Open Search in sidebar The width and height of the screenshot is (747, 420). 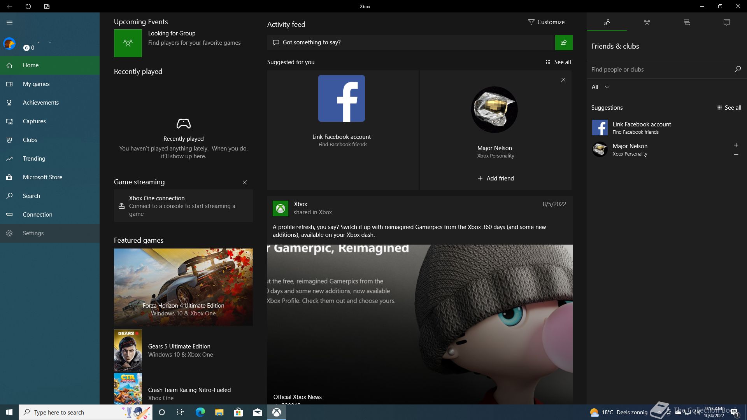point(50,196)
